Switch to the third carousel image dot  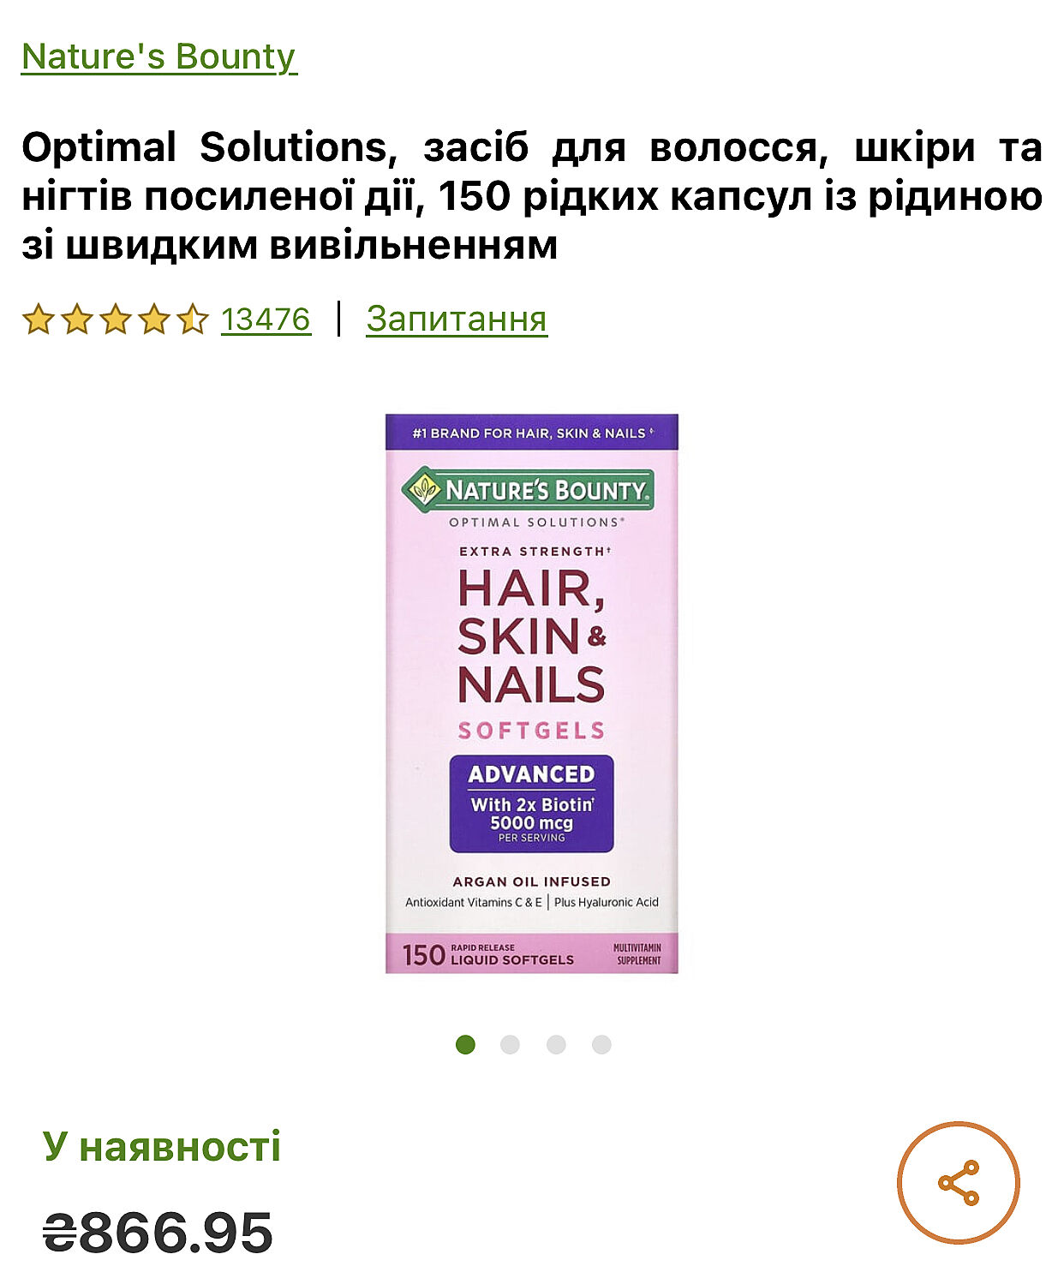556,1044
